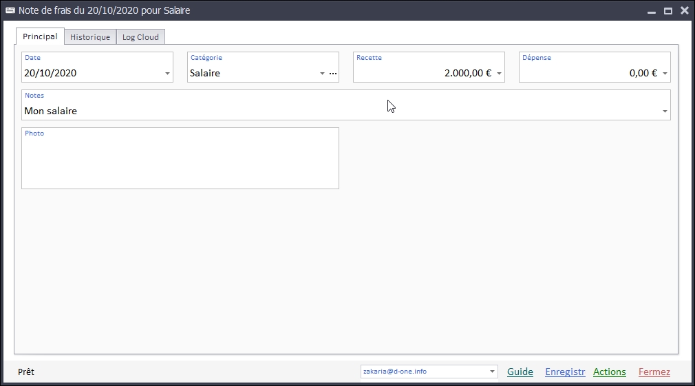The image size is (695, 386).
Task: Expand the Notes field dropdown arrow
Action: pyautogui.click(x=665, y=111)
